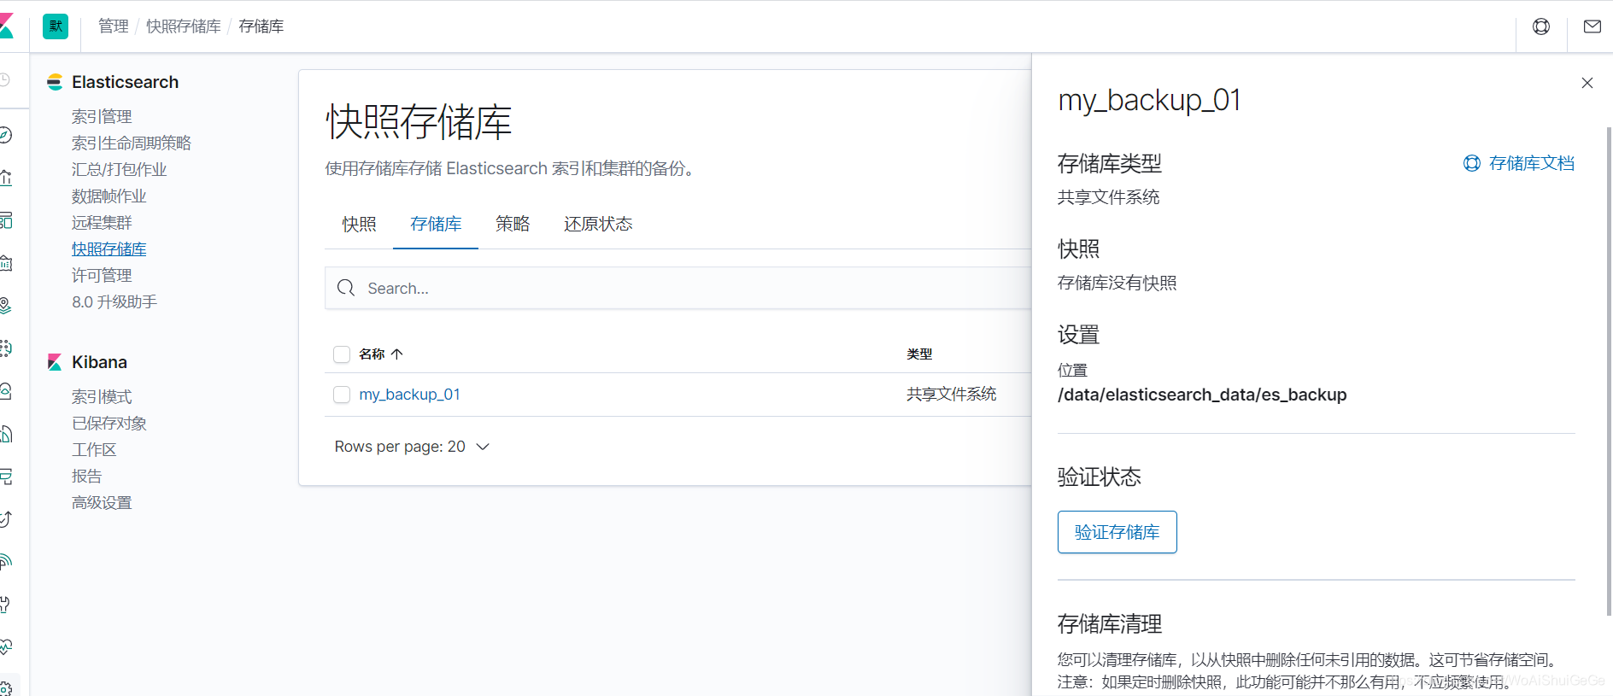Open 许可管理 in navigation
This screenshot has width=1613, height=696.
click(x=102, y=275)
